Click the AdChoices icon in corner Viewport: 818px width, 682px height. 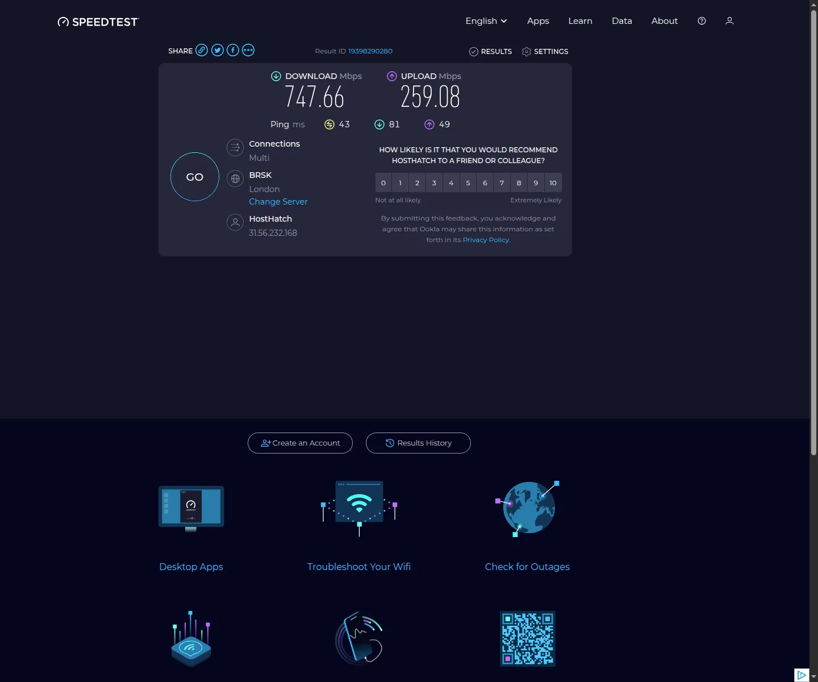coord(802,675)
